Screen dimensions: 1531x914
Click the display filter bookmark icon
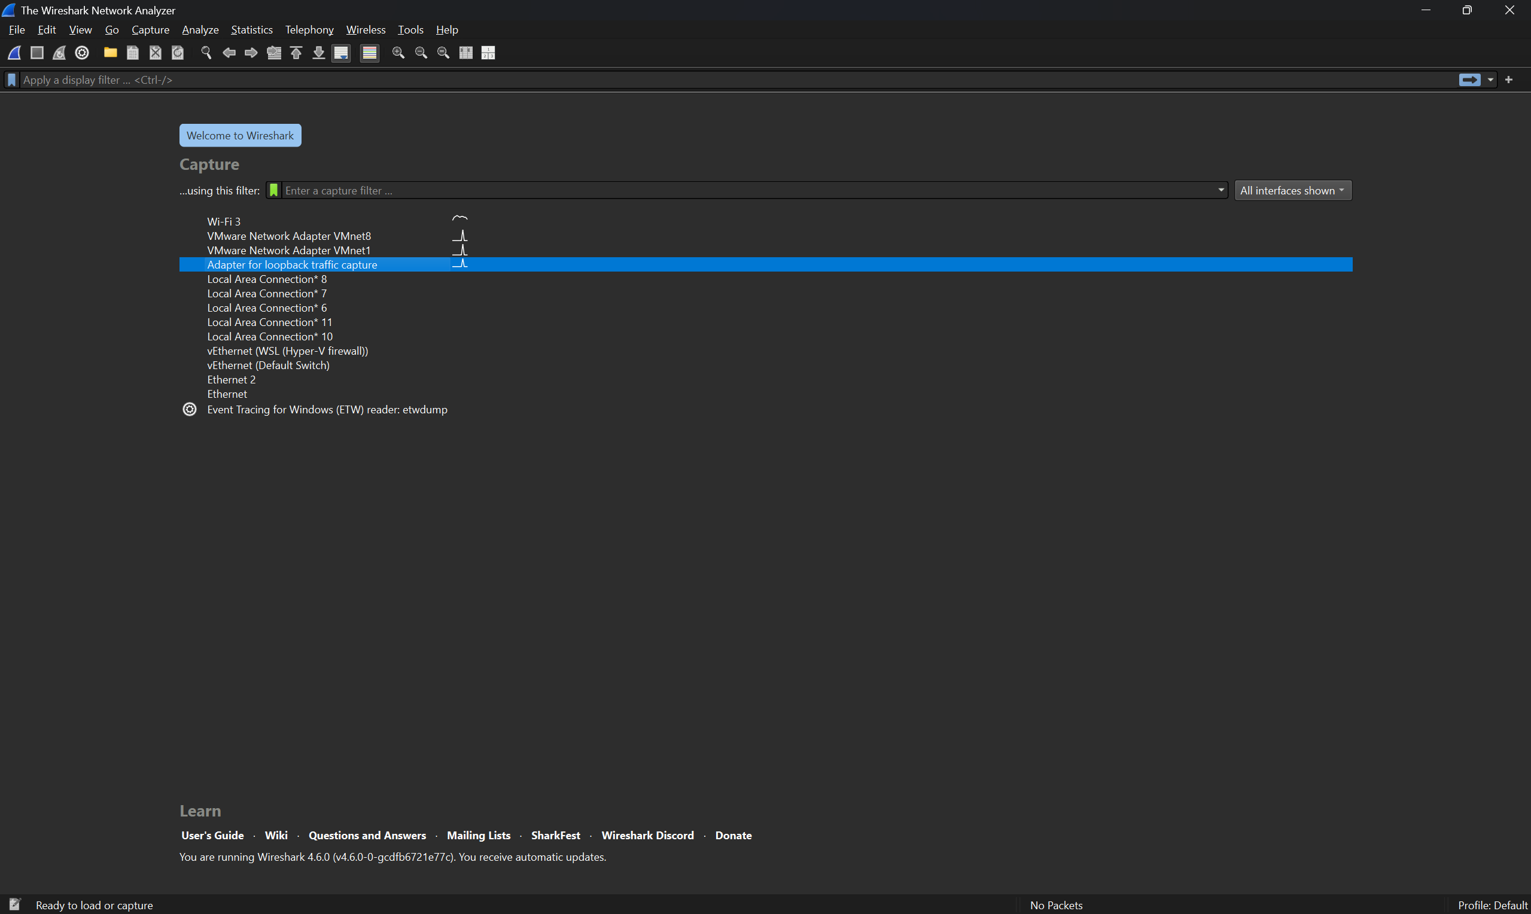pyautogui.click(x=11, y=80)
